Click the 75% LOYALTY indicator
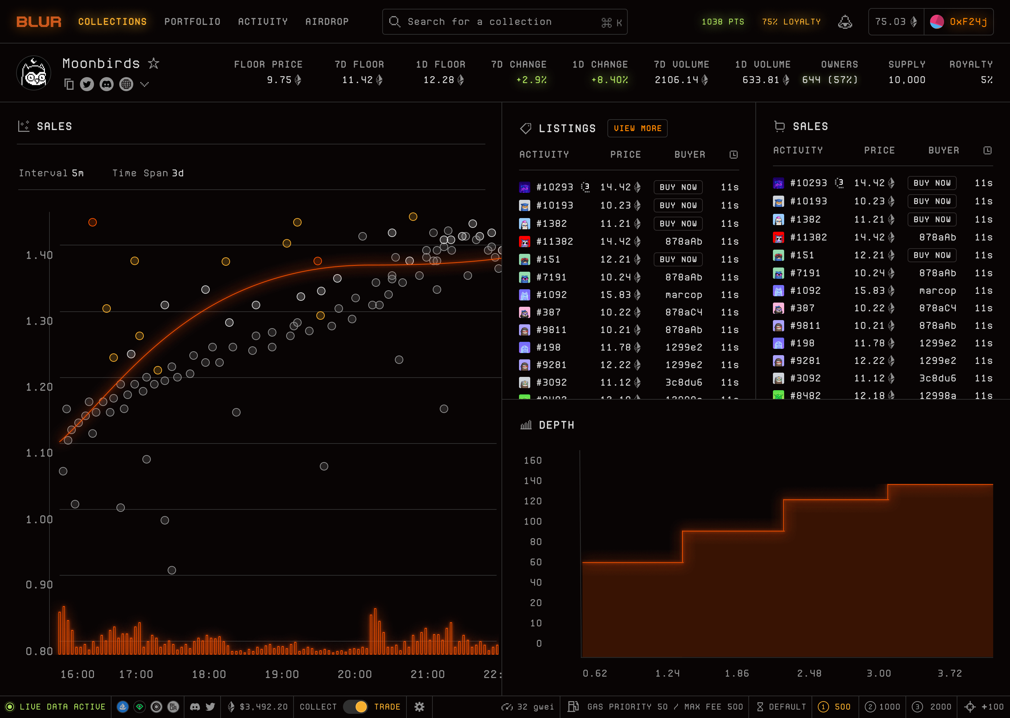Screen dimensions: 1010x718 coord(791,22)
